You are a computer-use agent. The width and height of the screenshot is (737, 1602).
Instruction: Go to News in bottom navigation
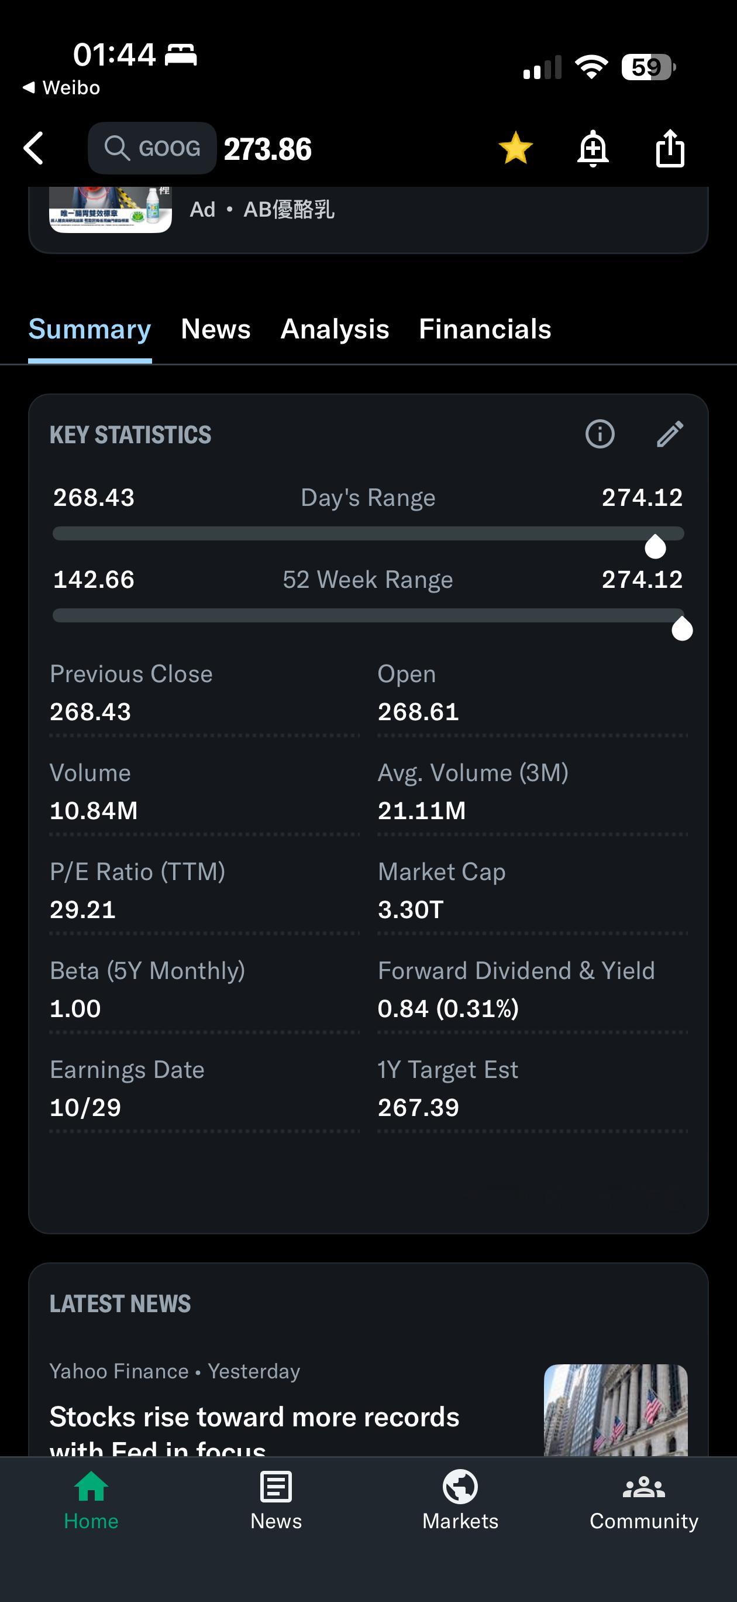(x=276, y=1500)
